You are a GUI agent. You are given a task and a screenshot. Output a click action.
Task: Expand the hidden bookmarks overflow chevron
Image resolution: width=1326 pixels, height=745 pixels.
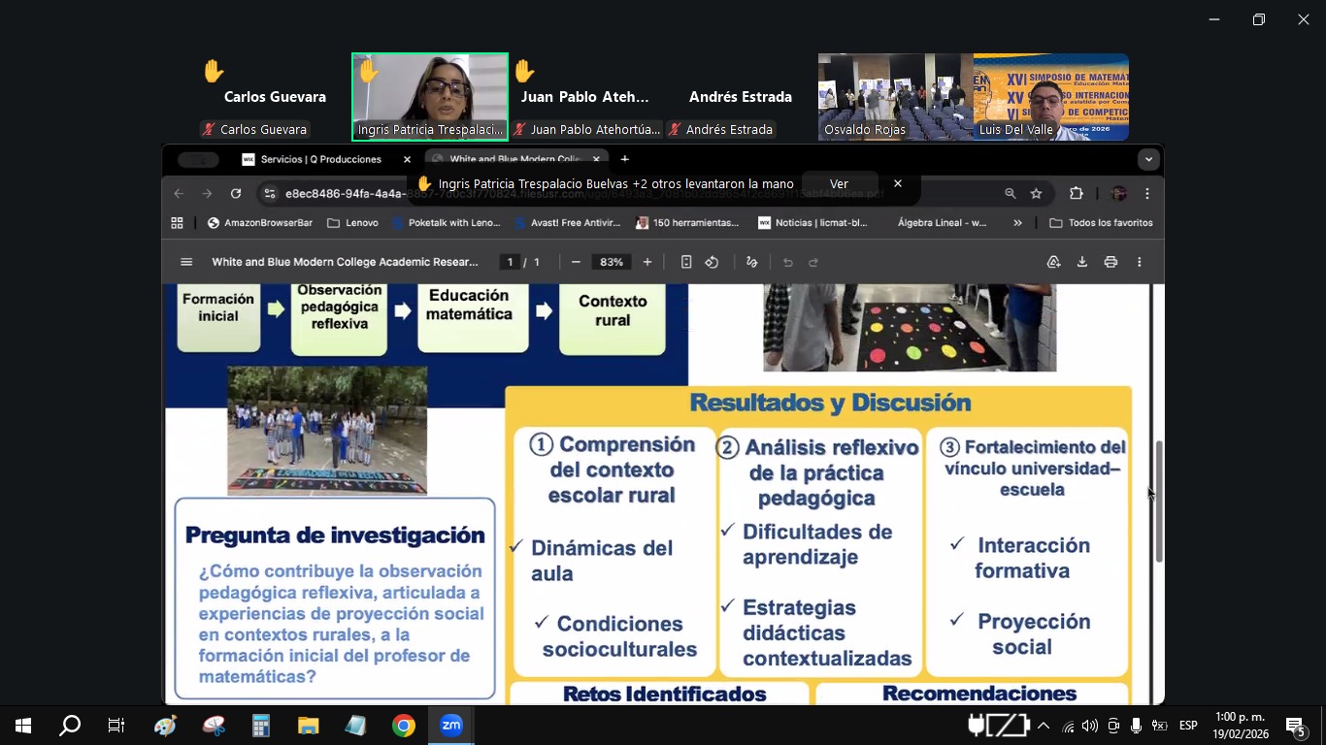tap(1017, 223)
